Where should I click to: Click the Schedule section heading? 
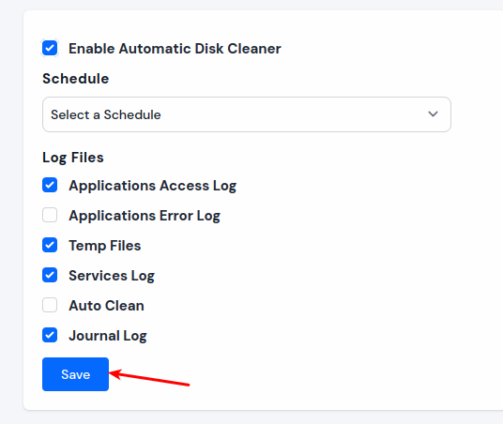(76, 79)
